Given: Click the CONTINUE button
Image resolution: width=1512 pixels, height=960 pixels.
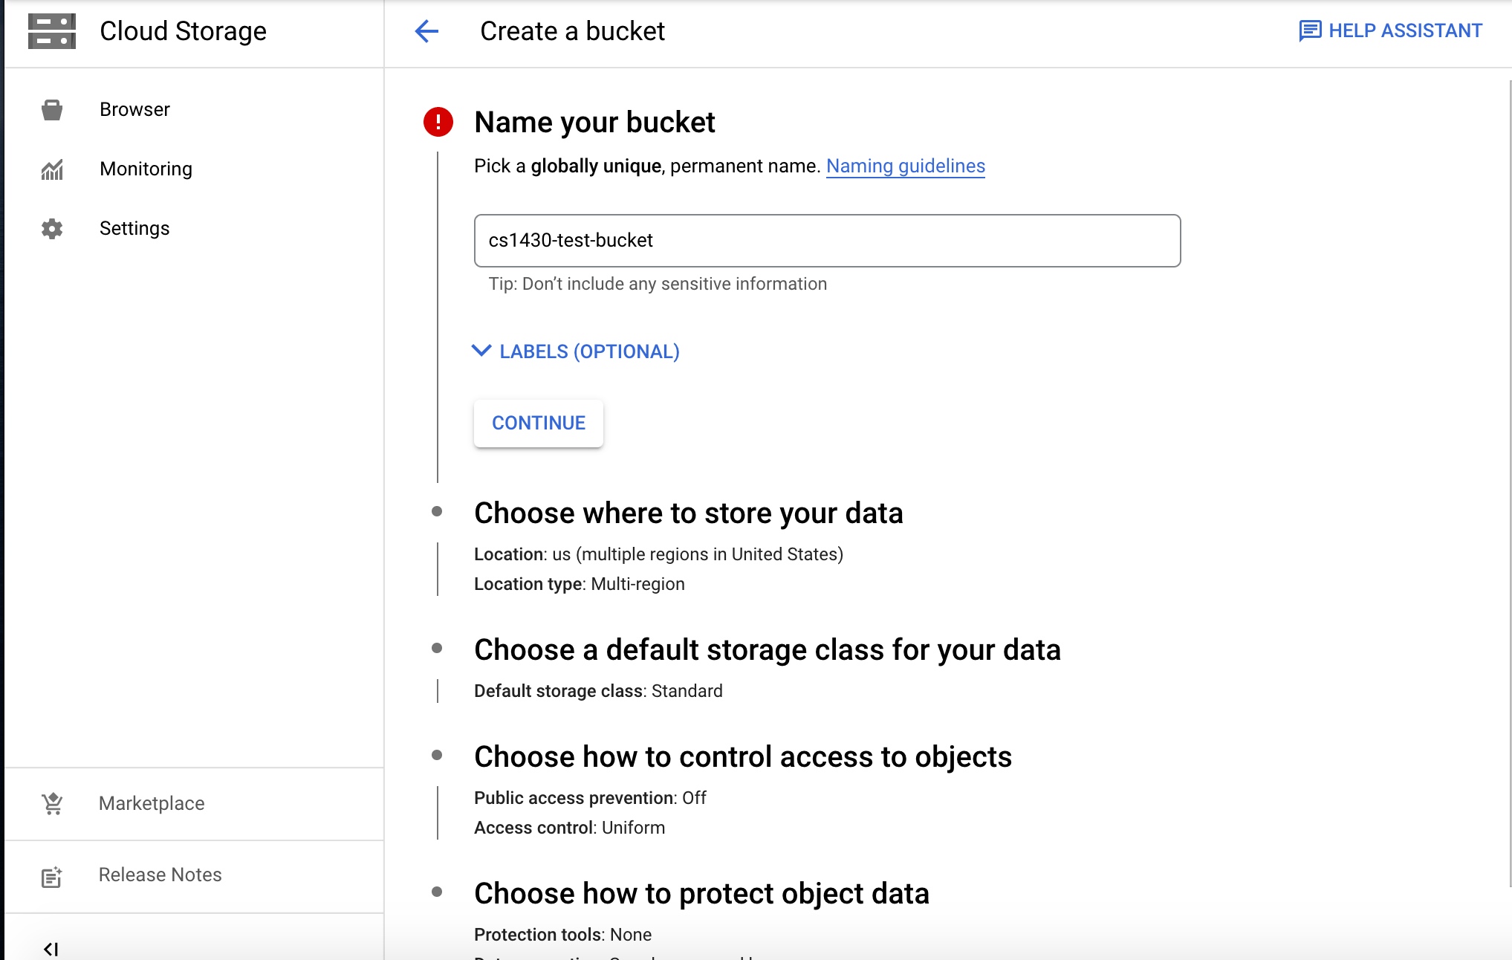Looking at the screenshot, I should pyautogui.click(x=538, y=423).
